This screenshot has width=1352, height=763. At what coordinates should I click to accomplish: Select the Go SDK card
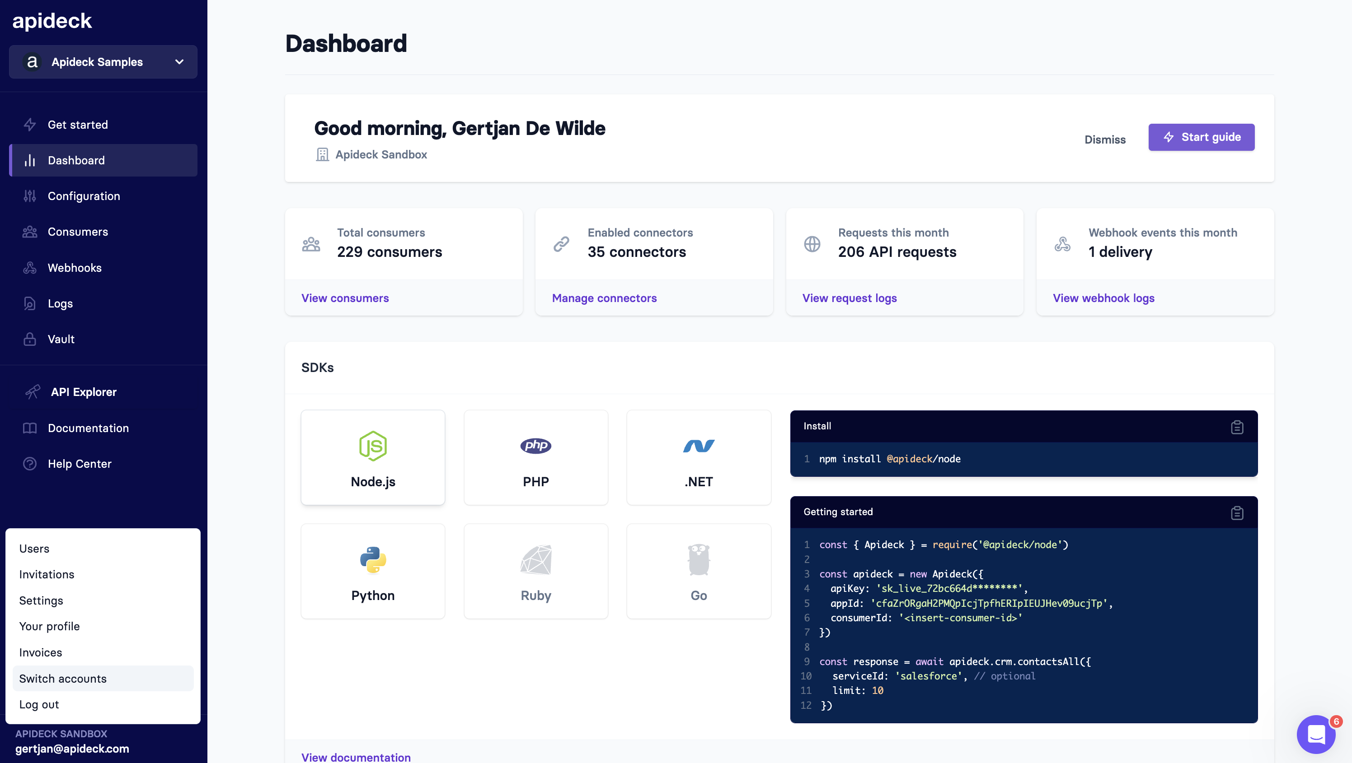pyautogui.click(x=699, y=572)
